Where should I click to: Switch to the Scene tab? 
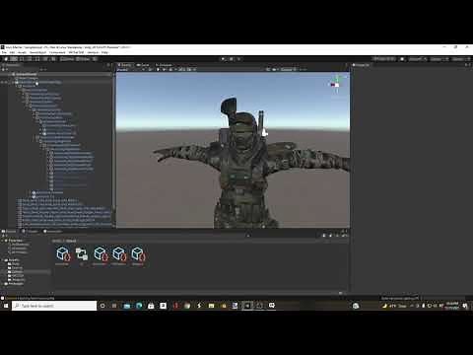pyautogui.click(x=125, y=65)
